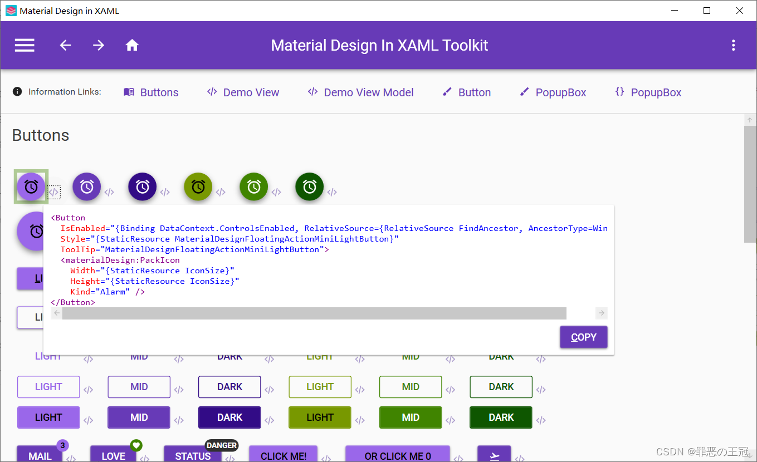The image size is (757, 462).
Task: Click right arrow of code horizontal scrollbar
Action: [602, 313]
